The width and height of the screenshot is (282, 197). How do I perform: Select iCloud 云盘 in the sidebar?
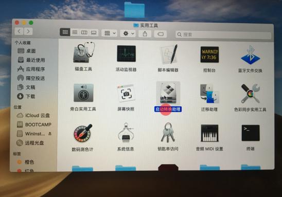(x=33, y=115)
